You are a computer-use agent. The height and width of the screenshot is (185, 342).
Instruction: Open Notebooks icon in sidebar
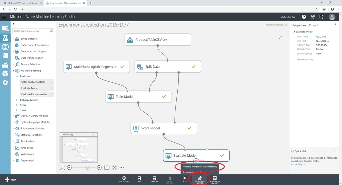tap(5, 56)
